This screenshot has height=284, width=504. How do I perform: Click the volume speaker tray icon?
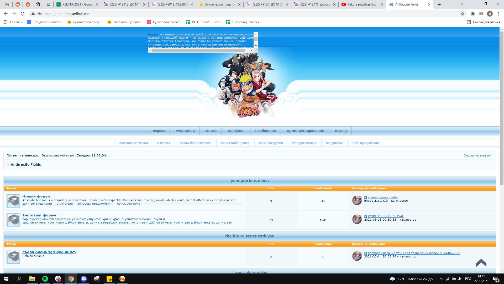click(460, 279)
